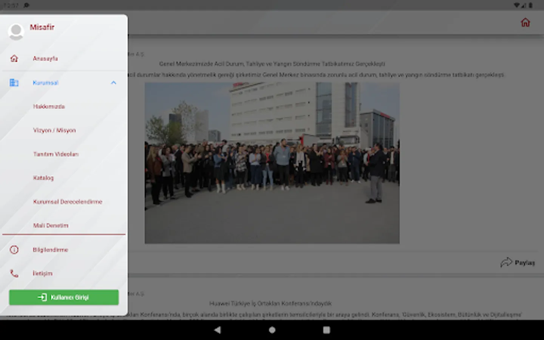Image resolution: width=544 pixels, height=340 pixels.
Task: Click the Anasayfa house icon in drawer
Action: [14, 59]
